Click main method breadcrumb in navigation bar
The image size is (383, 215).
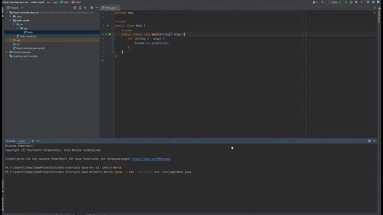click(x=76, y=2)
